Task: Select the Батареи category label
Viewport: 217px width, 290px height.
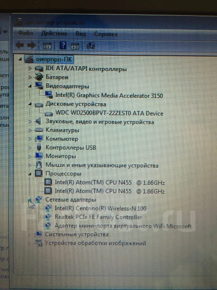Action: click(x=57, y=77)
